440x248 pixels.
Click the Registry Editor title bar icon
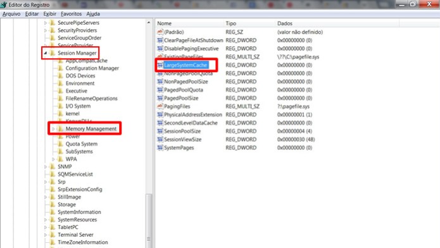coord(4,5)
